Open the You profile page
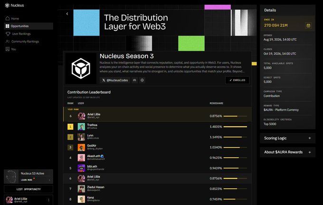The image size is (323, 205). (x=28, y=49)
